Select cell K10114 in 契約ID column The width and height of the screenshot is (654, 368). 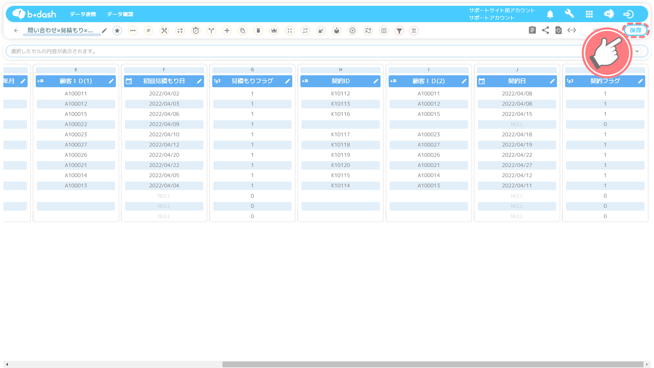(340, 186)
